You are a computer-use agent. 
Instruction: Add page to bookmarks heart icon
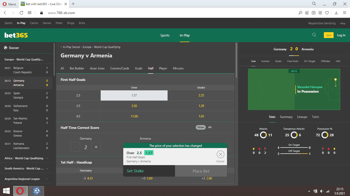tap(327, 13)
